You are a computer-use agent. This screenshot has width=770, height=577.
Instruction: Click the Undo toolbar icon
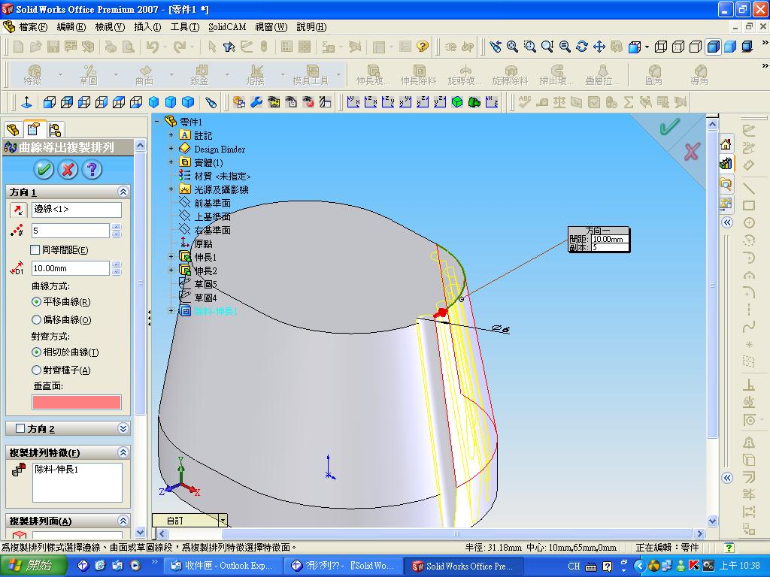click(x=153, y=47)
